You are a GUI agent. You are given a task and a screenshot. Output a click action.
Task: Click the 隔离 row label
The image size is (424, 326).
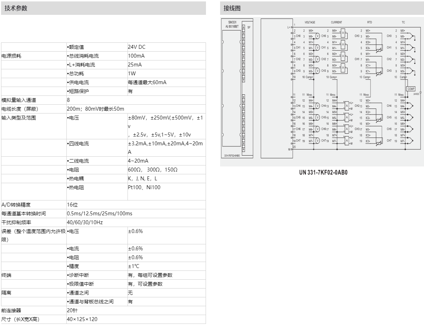7,292
